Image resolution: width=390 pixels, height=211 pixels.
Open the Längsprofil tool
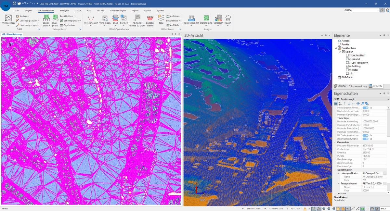tap(46, 20)
